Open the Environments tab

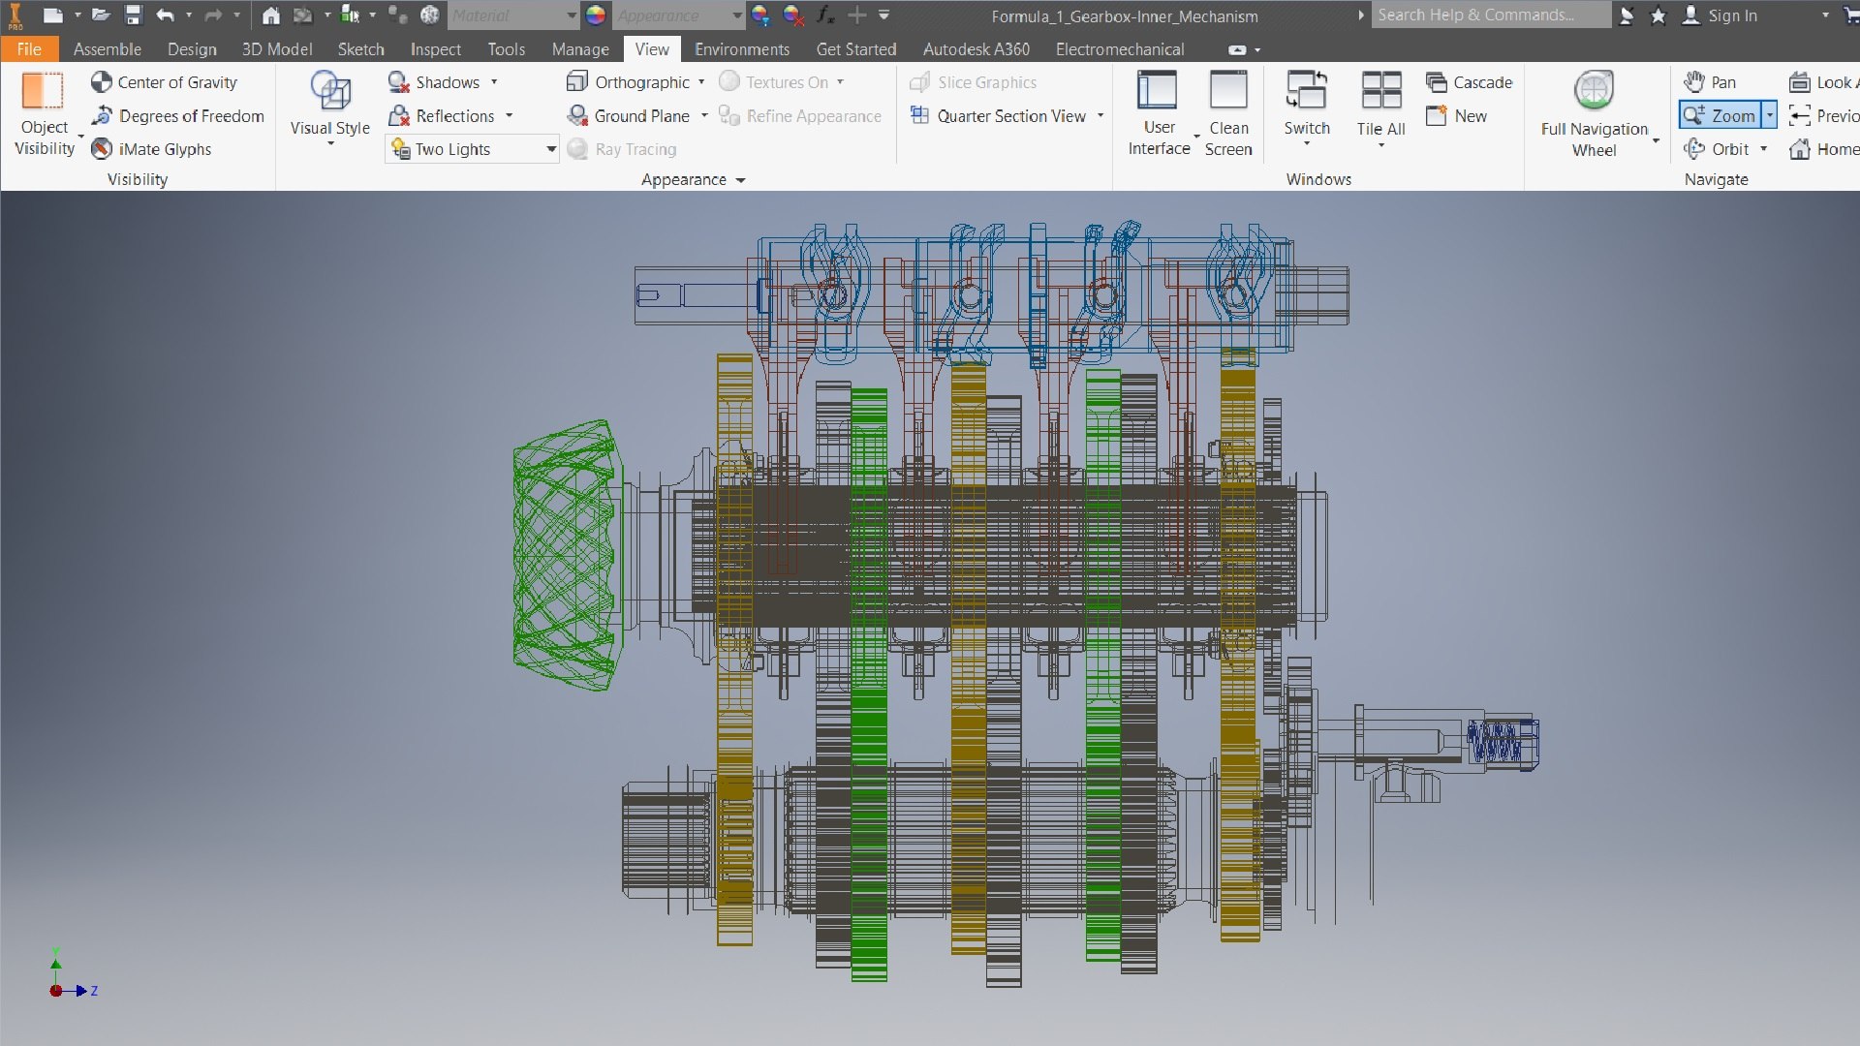(x=742, y=49)
